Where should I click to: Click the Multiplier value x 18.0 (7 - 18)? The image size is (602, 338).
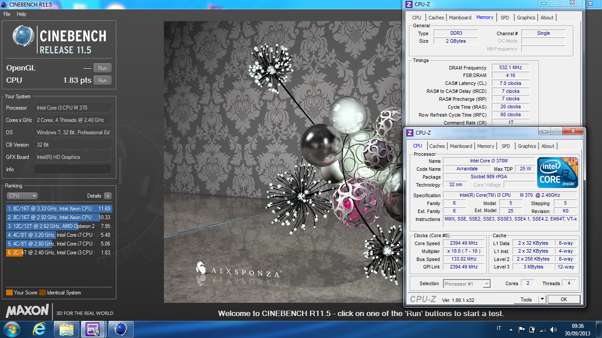463,251
